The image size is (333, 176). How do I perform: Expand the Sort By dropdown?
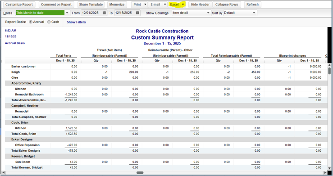(x=254, y=13)
